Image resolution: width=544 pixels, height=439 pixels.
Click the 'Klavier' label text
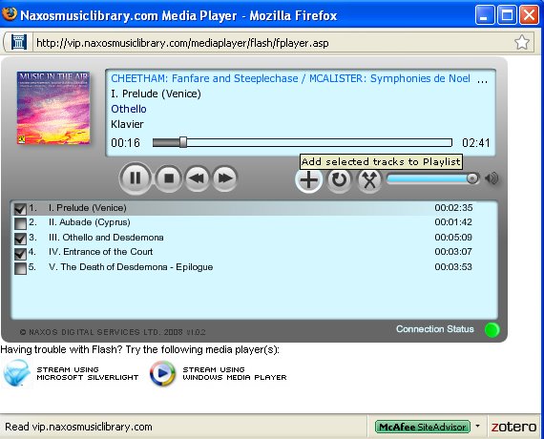pyautogui.click(x=127, y=124)
